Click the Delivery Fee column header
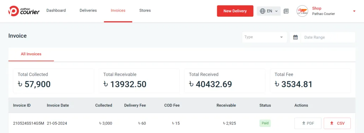 coord(135,105)
